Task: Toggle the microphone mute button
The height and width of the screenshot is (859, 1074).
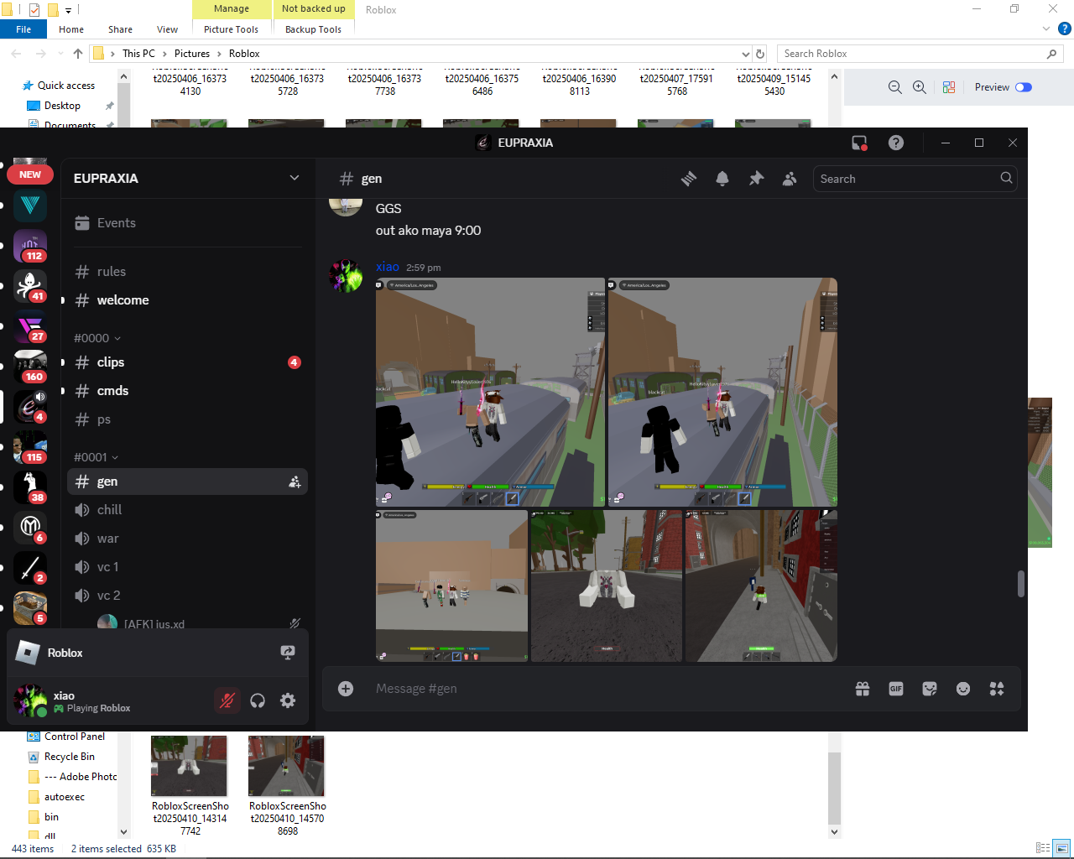Action: point(227,700)
